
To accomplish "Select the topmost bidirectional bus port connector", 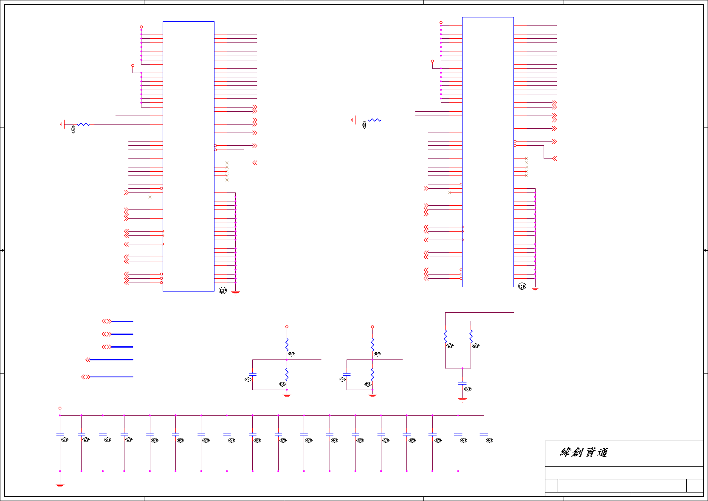I will 107,321.
